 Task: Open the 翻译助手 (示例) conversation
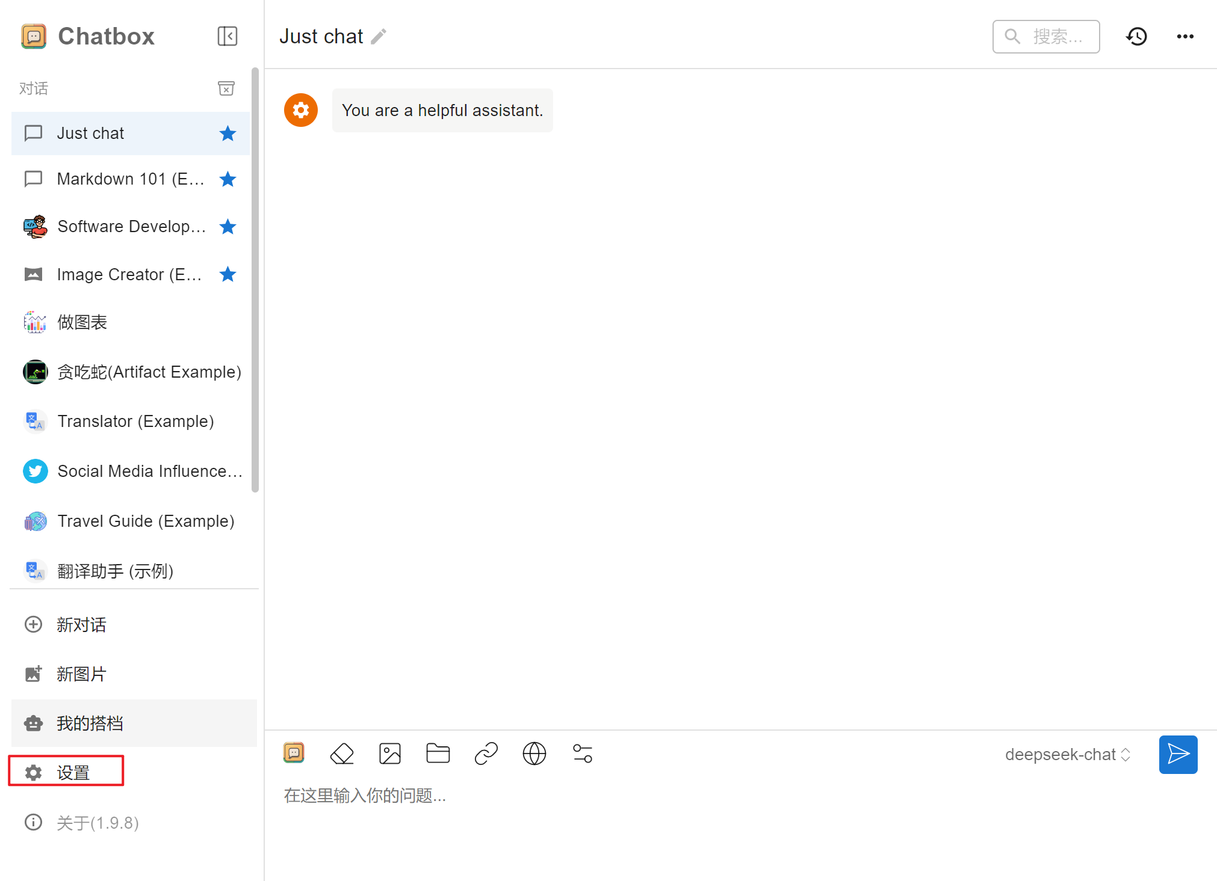pyautogui.click(x=130, y=571)
